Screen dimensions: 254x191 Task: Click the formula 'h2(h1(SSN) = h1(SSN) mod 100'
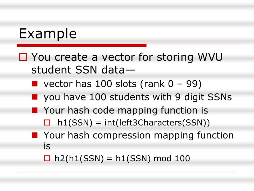[x=122, y=158]
